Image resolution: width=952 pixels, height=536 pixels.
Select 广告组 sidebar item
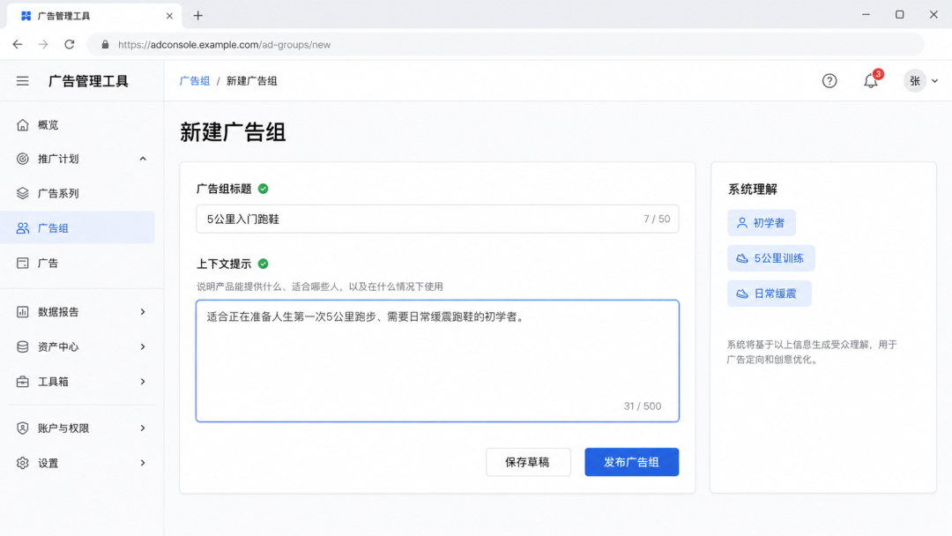coord(78,227)
